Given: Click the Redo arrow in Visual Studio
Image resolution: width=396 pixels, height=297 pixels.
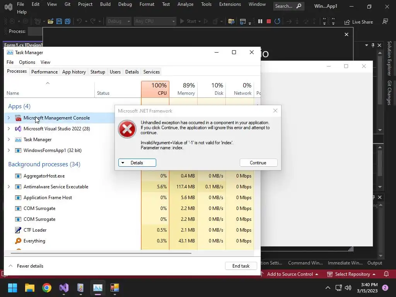Looking at the screenshot, I should coord(93,22).
